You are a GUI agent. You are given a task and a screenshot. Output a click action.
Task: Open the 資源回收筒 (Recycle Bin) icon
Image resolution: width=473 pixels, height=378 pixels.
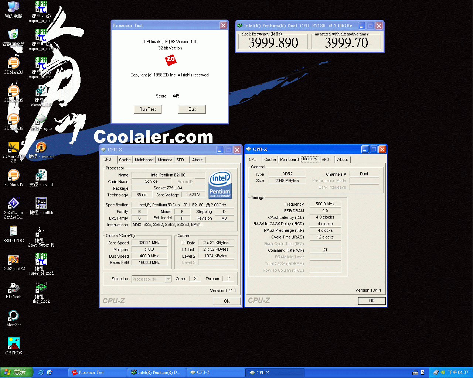pyautogui.click(x=14, y=38)
